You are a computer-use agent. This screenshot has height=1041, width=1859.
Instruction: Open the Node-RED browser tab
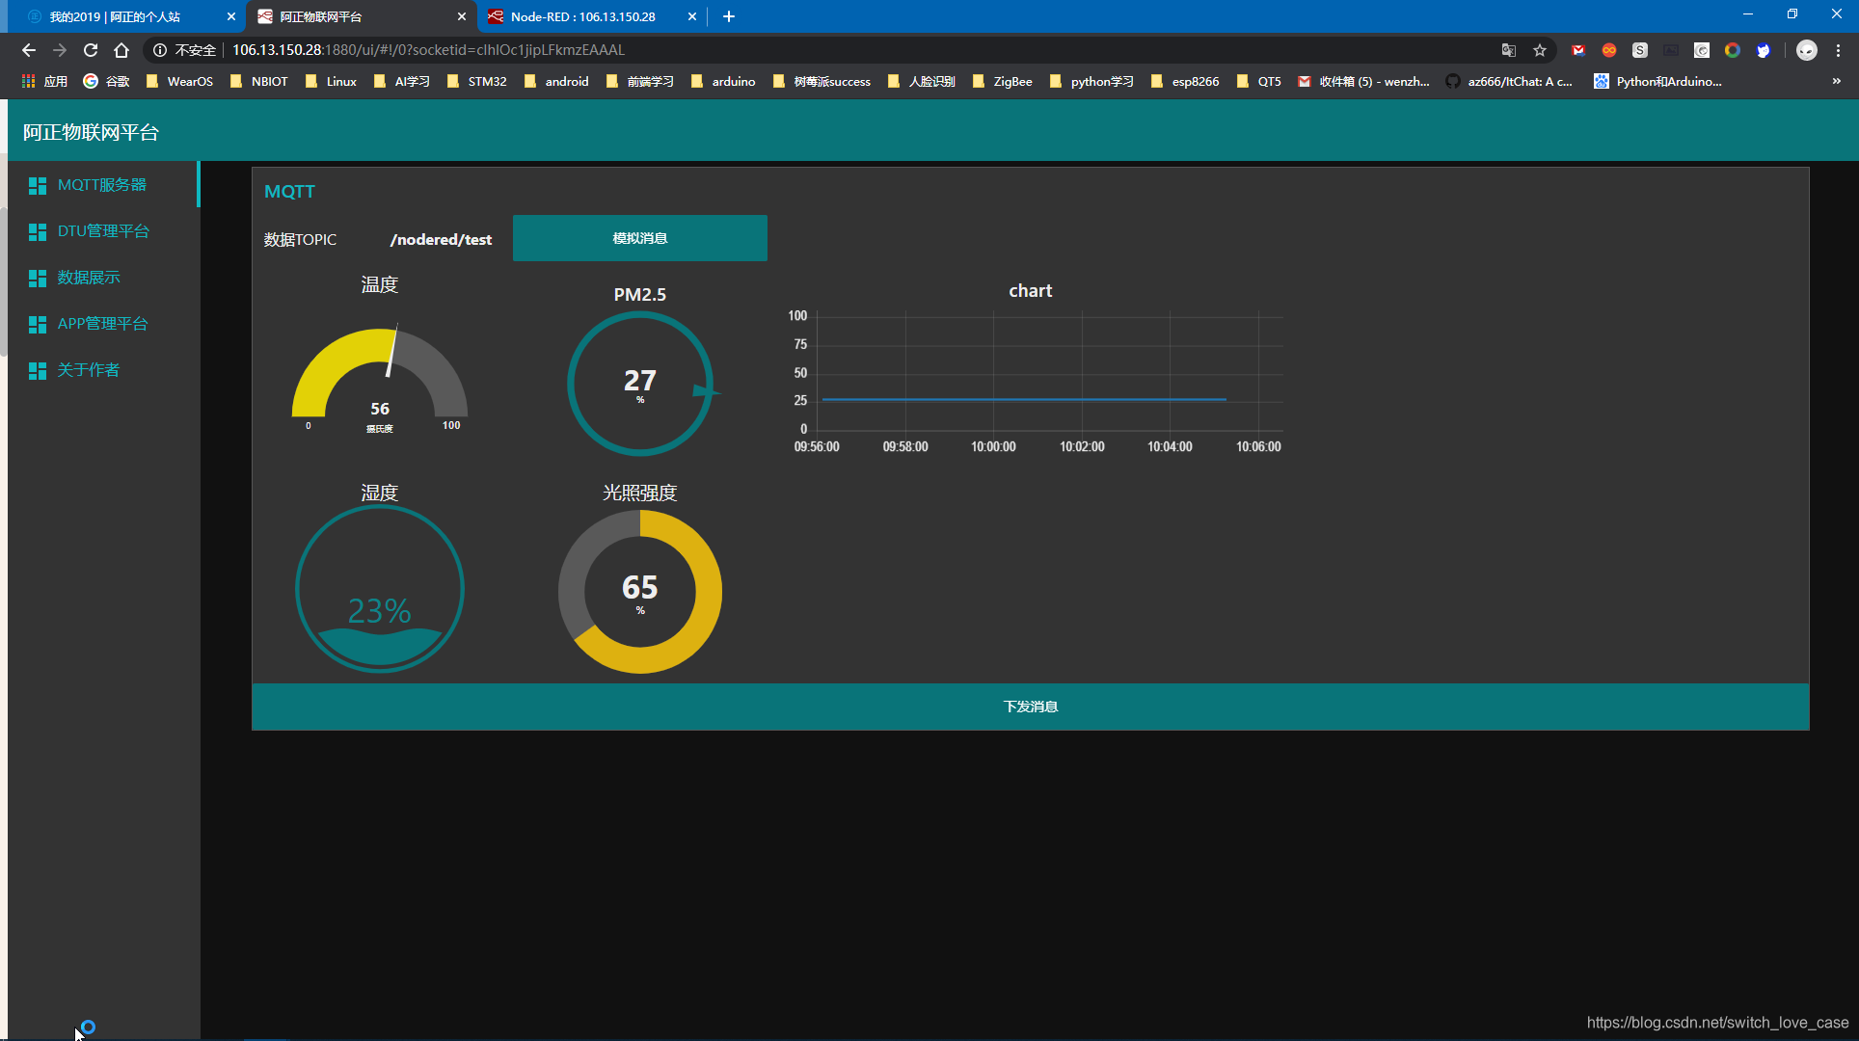click(x=582, y=16)
